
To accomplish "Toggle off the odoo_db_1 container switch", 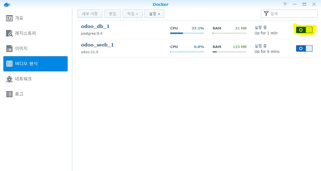I will point(304,30).
